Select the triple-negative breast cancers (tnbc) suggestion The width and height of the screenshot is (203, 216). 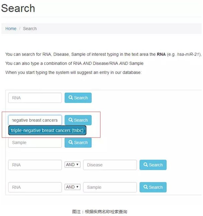pyautogui.click(x=47, y=130)
